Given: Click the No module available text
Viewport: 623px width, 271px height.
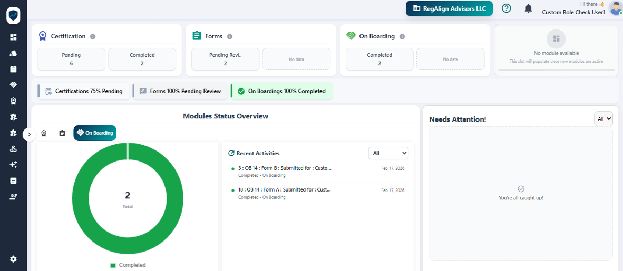Looking at the screenshot, I should pyautogui.click(x=556, y=53).
